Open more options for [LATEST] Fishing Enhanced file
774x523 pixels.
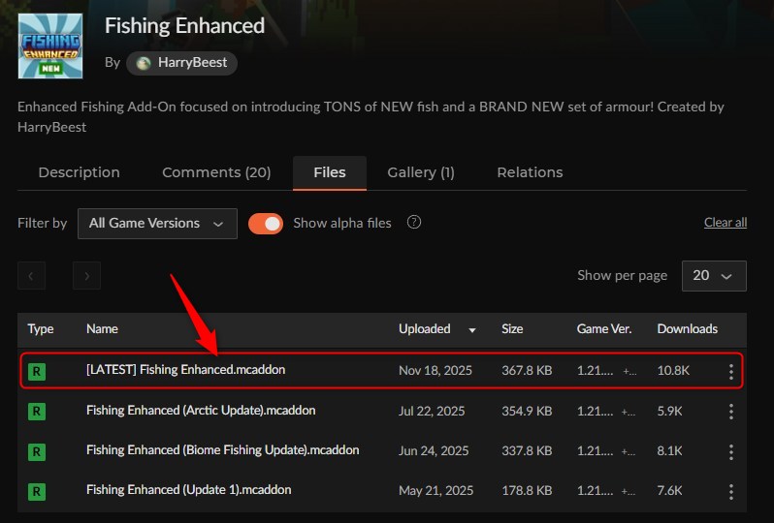[731, 371]
